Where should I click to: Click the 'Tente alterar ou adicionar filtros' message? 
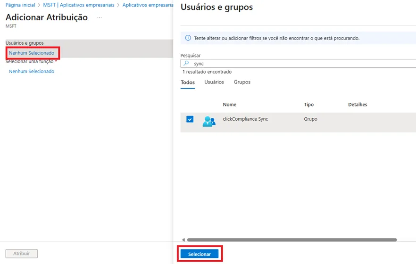pos(277,38)
